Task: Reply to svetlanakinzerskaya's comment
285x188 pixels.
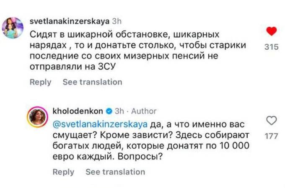Action: [x=40, y=82]
